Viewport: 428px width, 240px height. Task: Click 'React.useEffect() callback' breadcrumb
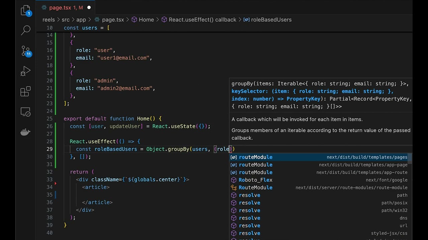202,20
